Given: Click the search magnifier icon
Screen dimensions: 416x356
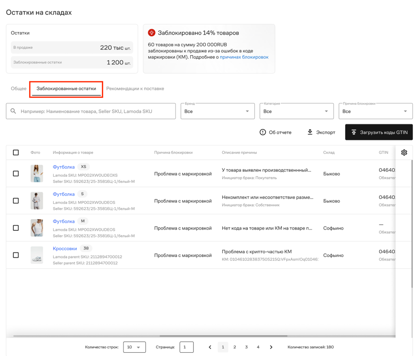Looking at the screenshot, I should [13, 111].
